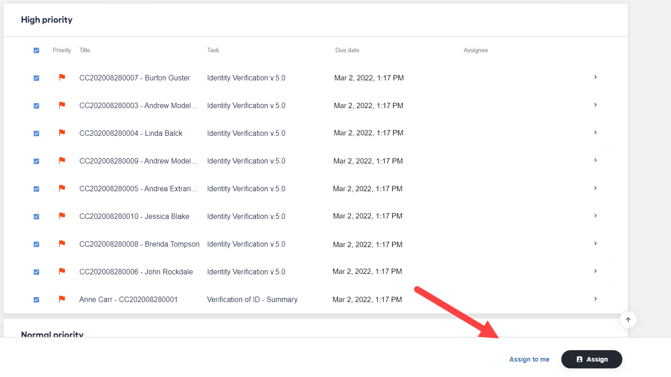Sort by the Assignee column header
Screen dimensions: 671x377
click(x=475, y=50)
